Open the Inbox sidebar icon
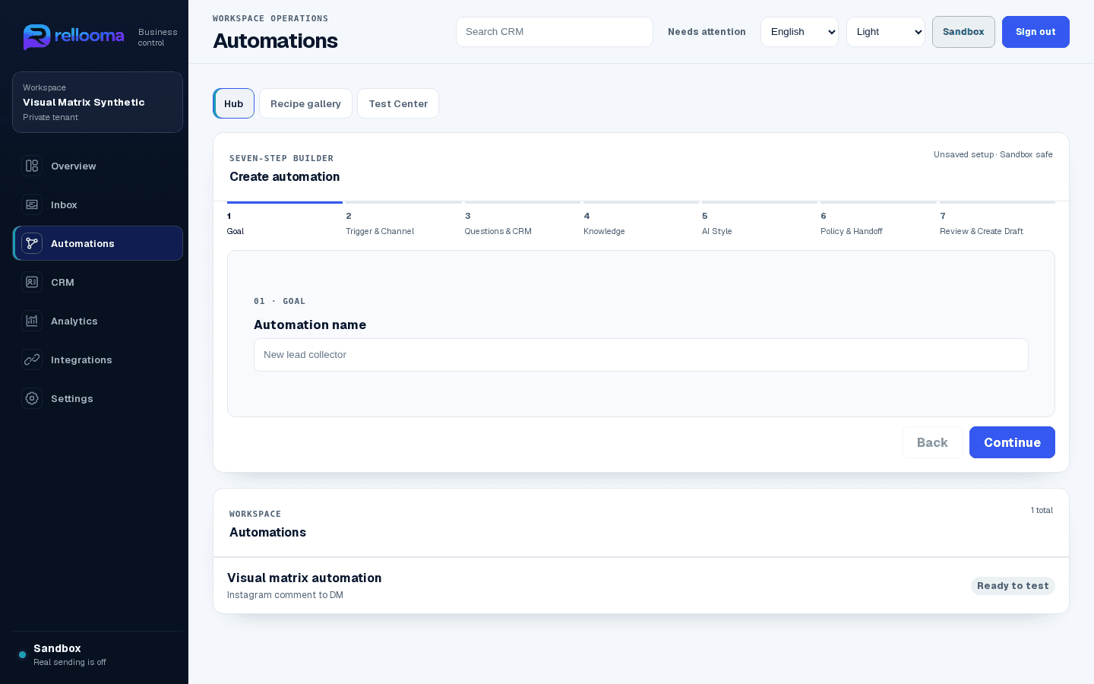1094x684 pixels. pos(32,204)
